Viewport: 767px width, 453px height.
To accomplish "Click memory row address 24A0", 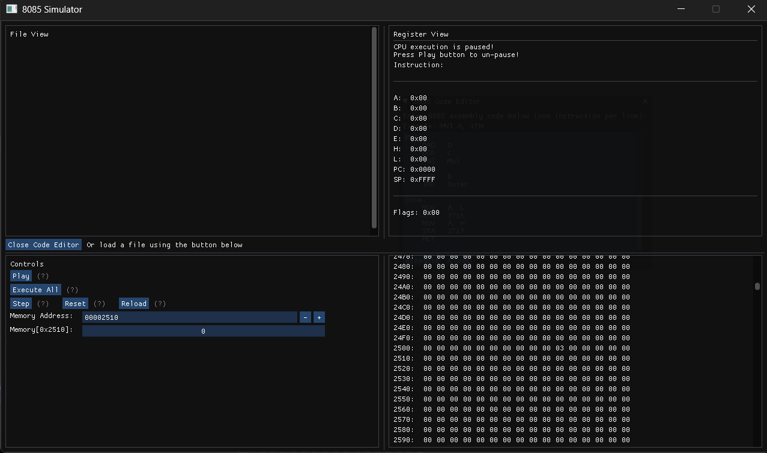I will click(404, 287).
